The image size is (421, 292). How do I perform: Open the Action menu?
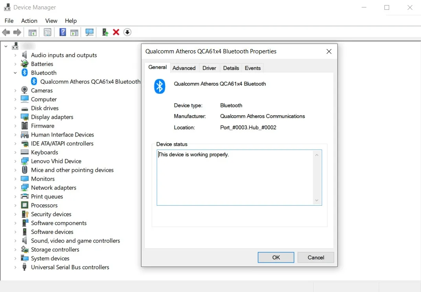[x=29, y=20]
